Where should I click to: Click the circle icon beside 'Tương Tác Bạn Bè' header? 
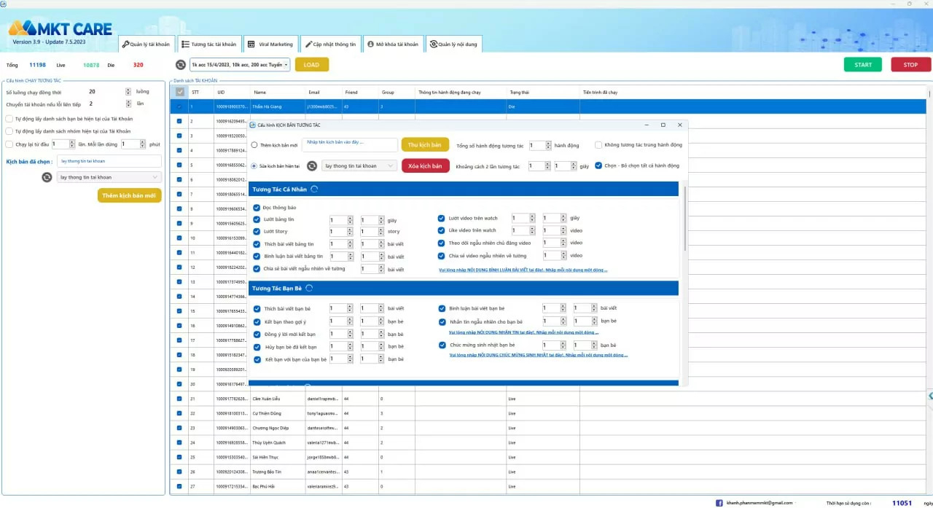pos(309,289)
